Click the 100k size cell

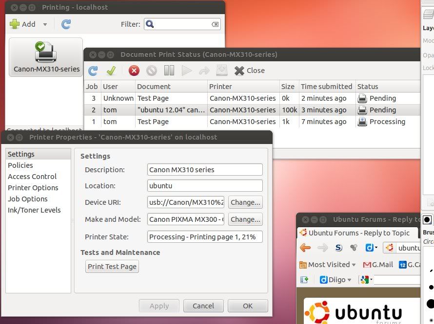tap(289, 110)
